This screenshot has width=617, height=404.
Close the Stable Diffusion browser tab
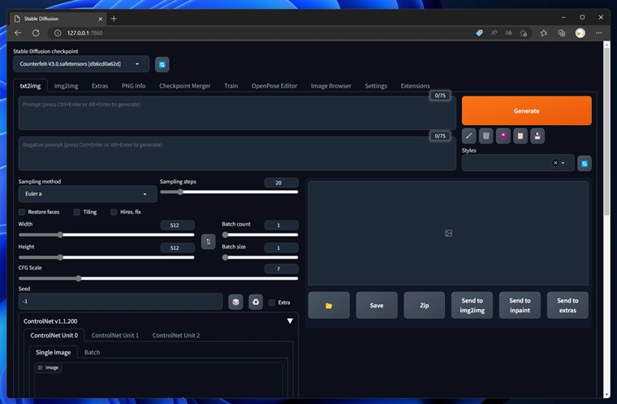pyautogui.click(x=101, y=19)
